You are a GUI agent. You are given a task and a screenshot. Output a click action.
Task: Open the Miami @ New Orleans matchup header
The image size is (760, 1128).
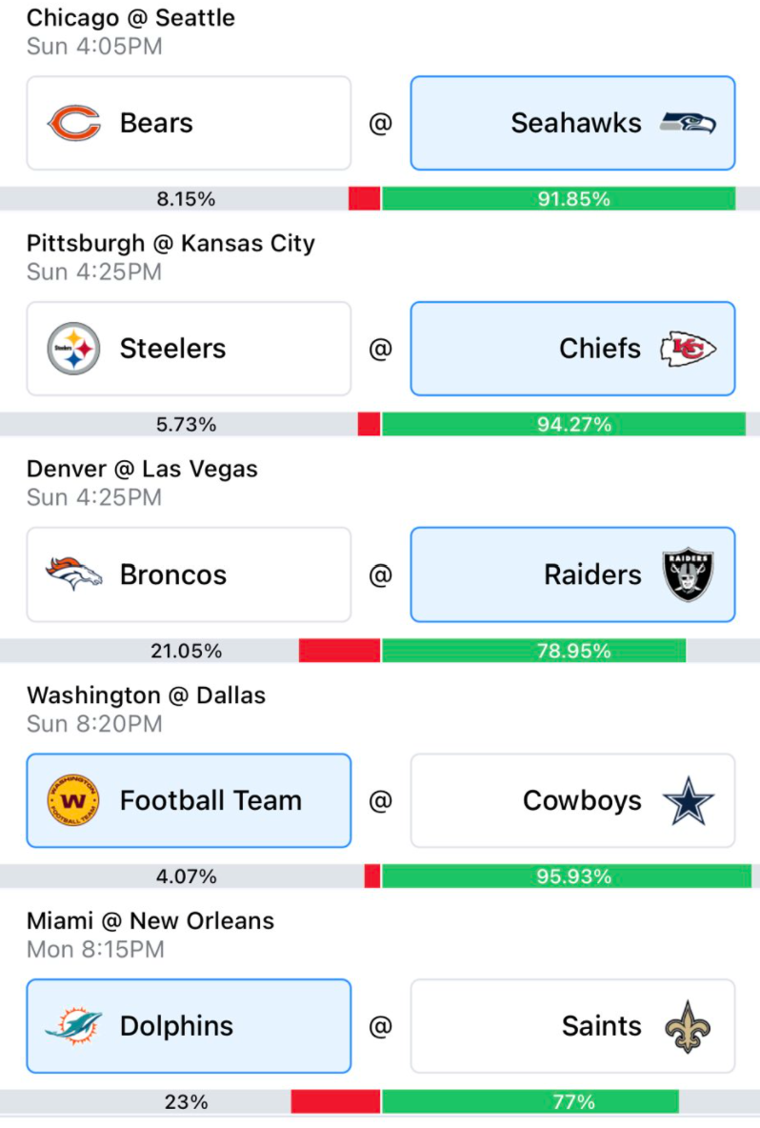point(150,921)
